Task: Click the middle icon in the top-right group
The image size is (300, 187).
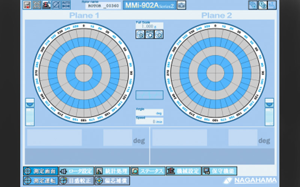Action: click(262, 5)
